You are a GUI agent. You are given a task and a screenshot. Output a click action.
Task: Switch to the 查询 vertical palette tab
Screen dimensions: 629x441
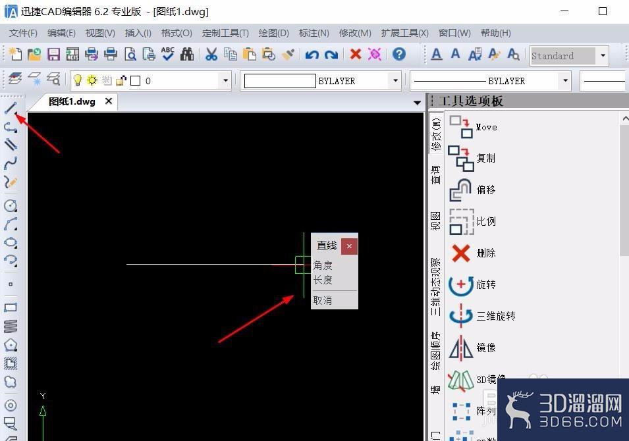point(435,174)
